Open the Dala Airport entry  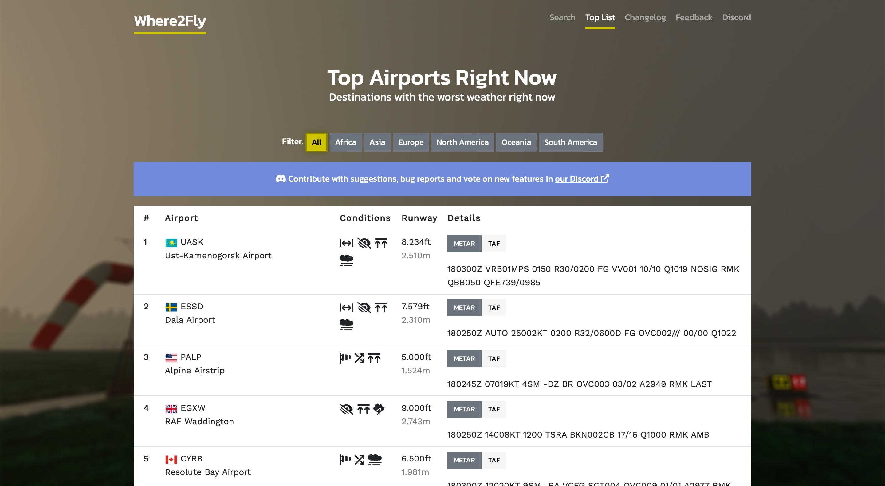190,320
